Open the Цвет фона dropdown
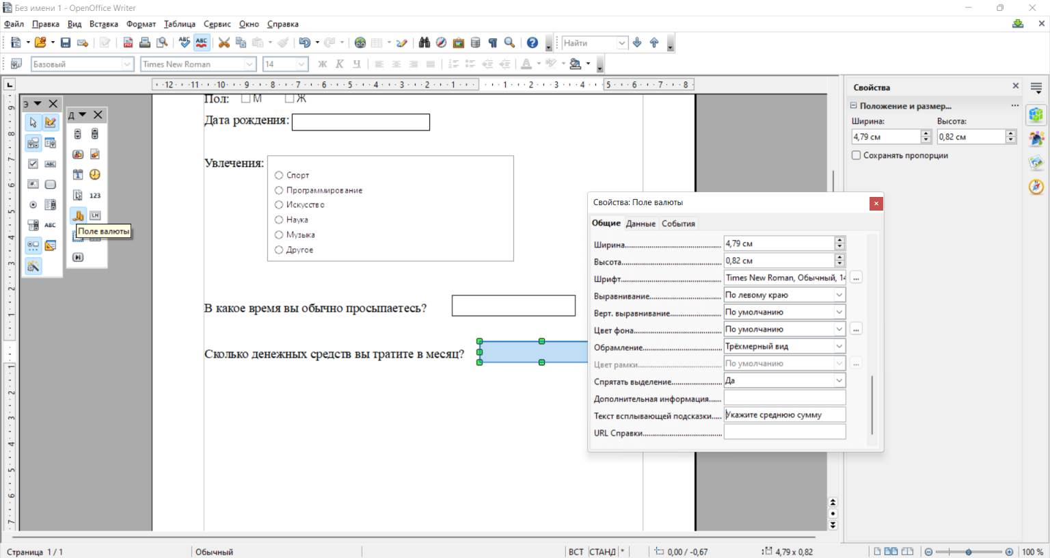 [x=839, y=329]
